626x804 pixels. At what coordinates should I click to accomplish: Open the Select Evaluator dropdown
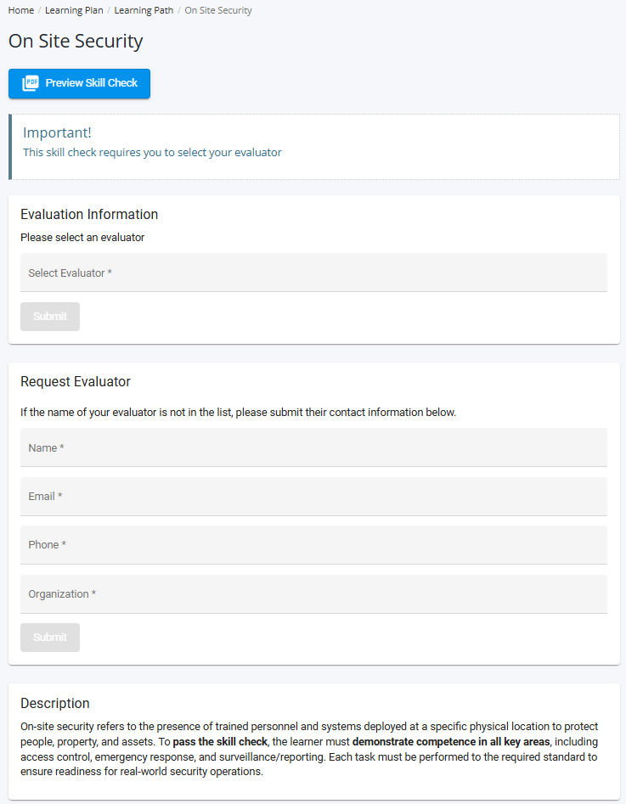click(313, 273)
